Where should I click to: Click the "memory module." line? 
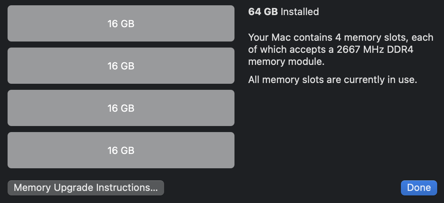click(x=286, y=62)
